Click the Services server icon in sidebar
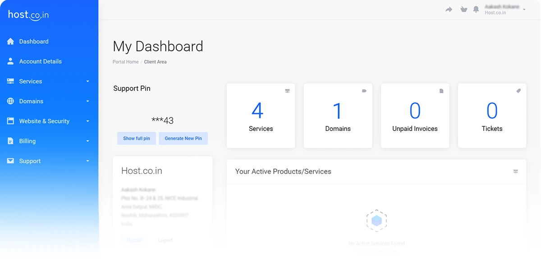This screenshot has width=541, height=270. tap(10, 81)
